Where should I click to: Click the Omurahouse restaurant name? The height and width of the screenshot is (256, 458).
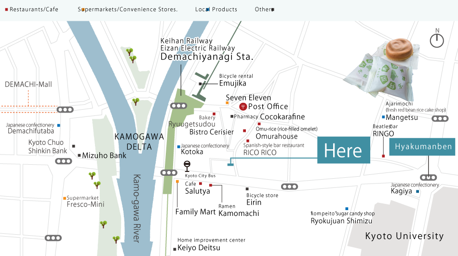tap(277, 136)
